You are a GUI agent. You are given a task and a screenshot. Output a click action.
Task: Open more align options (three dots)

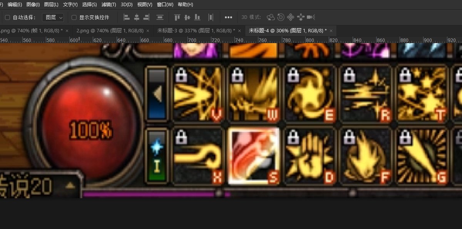228,17
